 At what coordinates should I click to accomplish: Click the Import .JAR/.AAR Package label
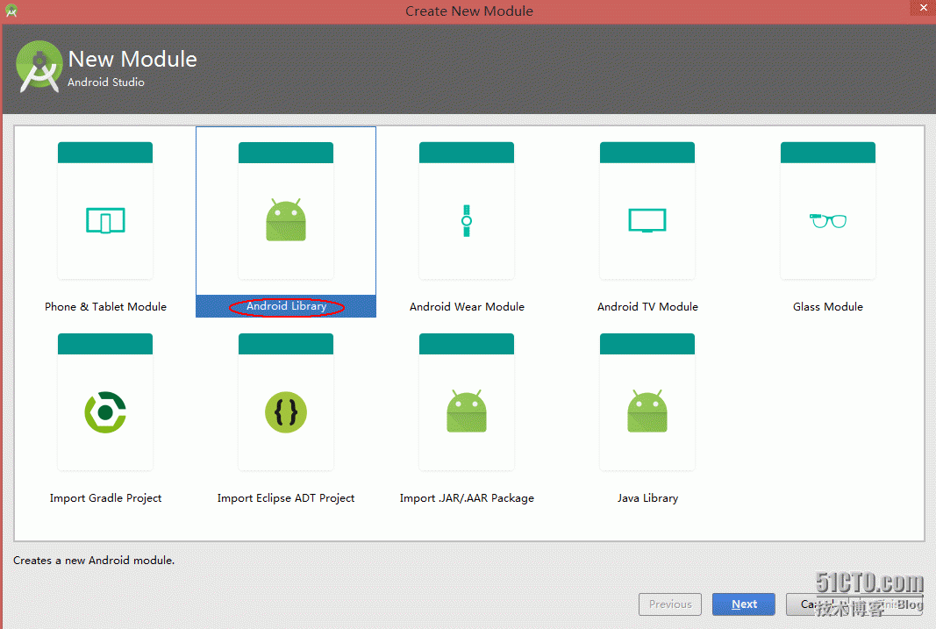click(467, 498)
